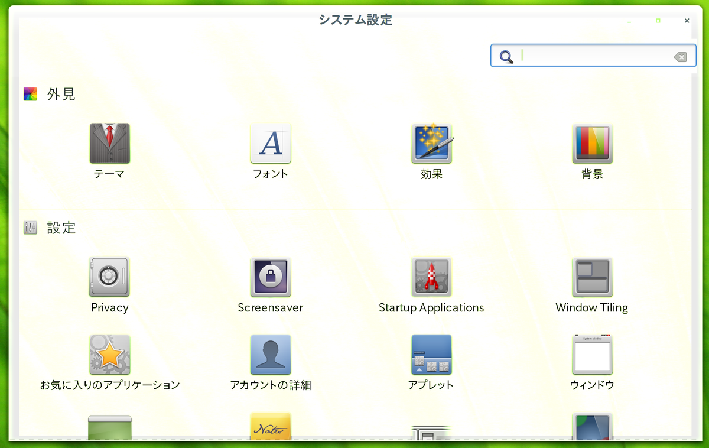Open the 背景 (Backgrounds) settings icon
Screen dimensions: 709x448
[592, 143]
